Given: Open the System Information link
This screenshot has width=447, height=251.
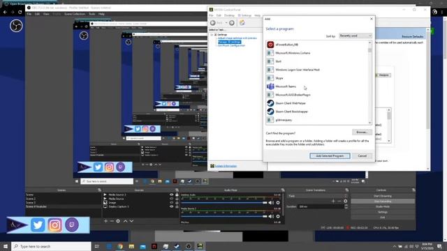Looking at the screenshot, I should click(x=226, y=166).
